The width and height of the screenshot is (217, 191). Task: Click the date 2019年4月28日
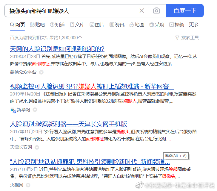click(25, 57)
